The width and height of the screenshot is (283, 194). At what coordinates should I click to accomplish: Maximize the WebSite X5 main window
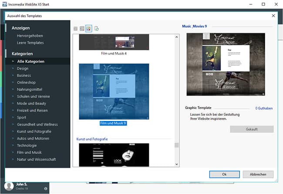263,4
